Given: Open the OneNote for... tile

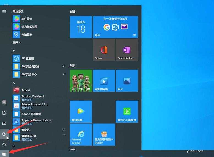Looking at the screenshot, I should [127, 50].
